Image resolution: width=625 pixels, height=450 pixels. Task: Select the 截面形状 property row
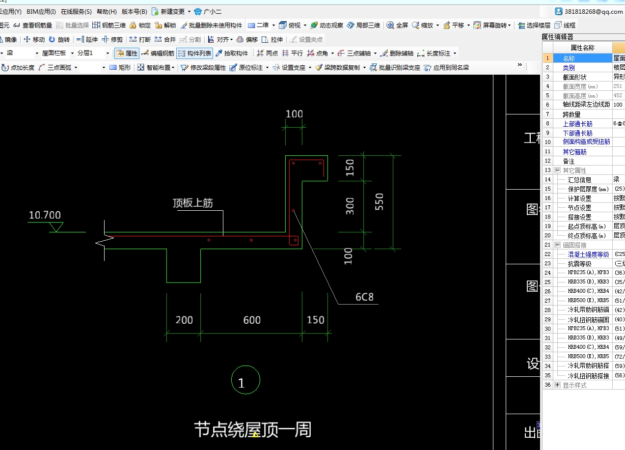583,77
